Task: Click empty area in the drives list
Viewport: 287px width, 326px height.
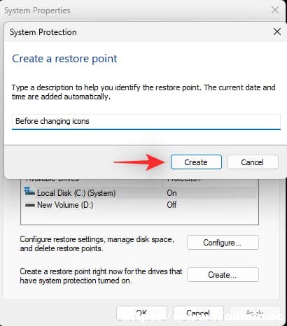Action: click(x=139, y=218)
